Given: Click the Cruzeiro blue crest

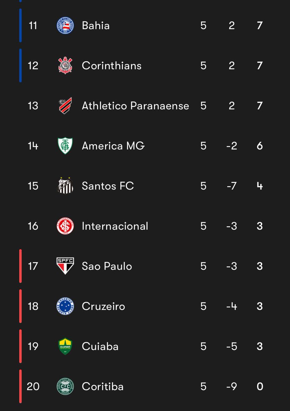Looking at the screenshot, I should 65,306.
